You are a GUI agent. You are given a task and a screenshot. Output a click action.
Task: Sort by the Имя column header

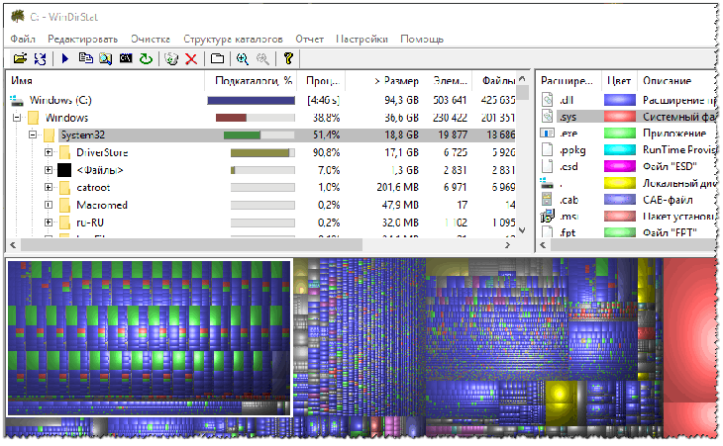pyautogui.click(x=105, y=80)
